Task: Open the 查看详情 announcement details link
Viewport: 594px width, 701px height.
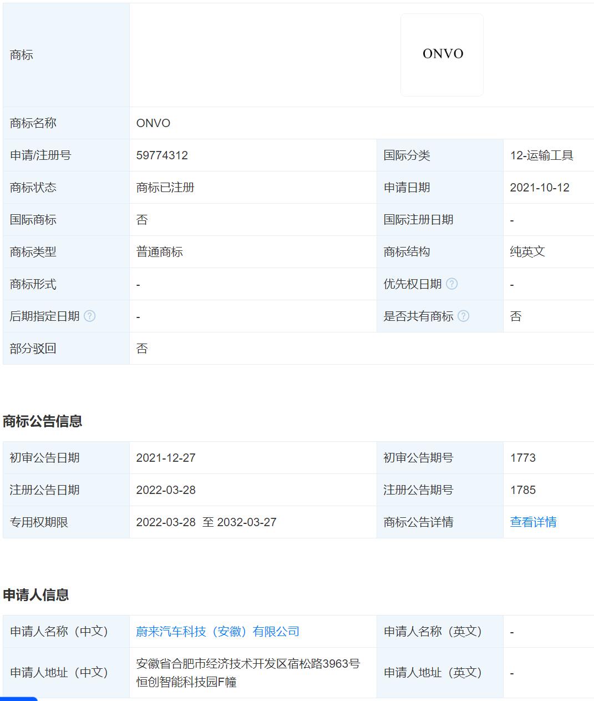Action: point(533,522)
